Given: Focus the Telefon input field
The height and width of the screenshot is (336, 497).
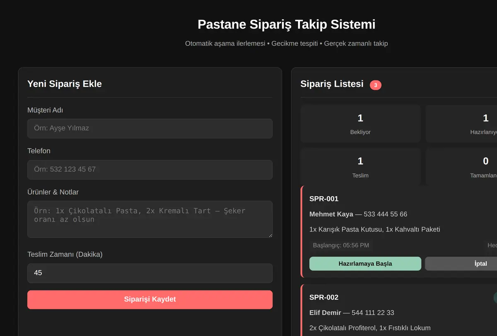Looking at the screenshot, I should point(150,169).
